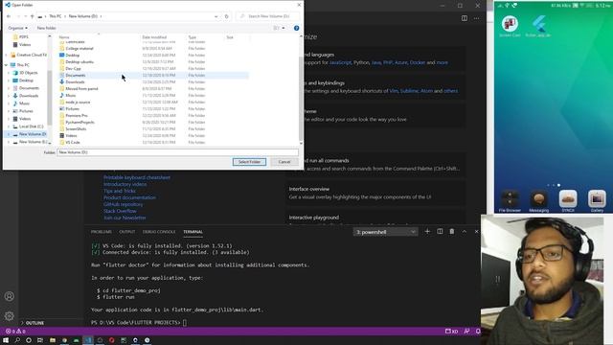Split the terminal pane

coord(440,232)
